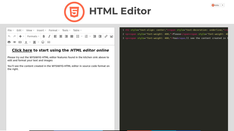
Task: Click source line 2 containing "Please"
Action: (x=176, y=34)
